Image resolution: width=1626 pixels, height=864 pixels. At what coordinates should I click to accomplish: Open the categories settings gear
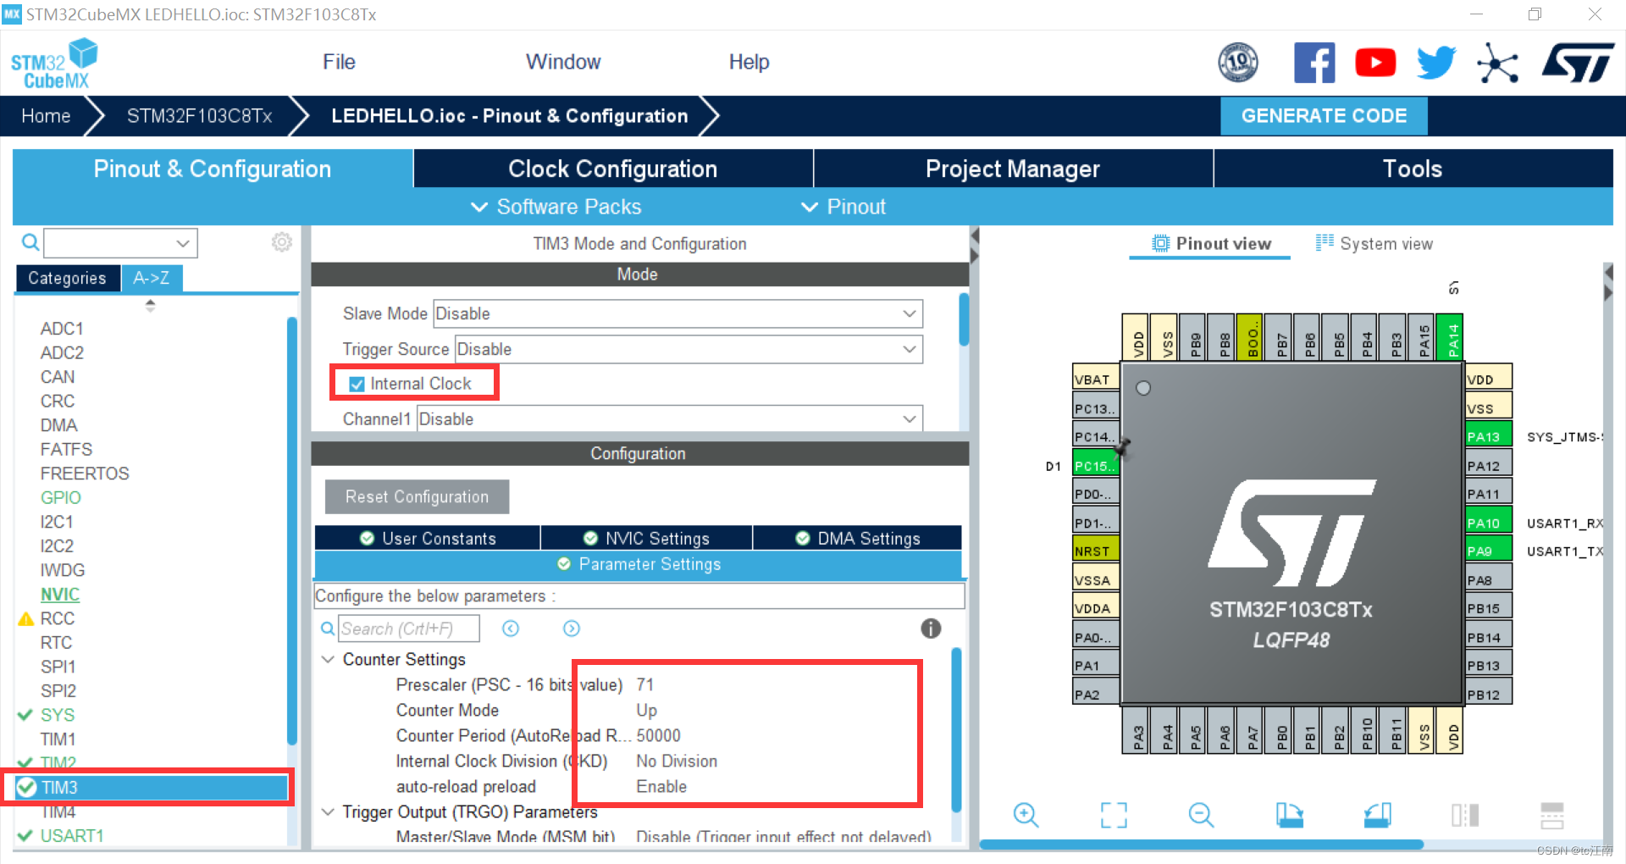282,242
